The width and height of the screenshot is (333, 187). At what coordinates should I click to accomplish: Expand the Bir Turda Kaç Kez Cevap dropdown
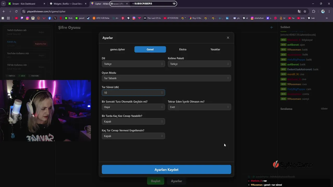(x=133, y=122)
